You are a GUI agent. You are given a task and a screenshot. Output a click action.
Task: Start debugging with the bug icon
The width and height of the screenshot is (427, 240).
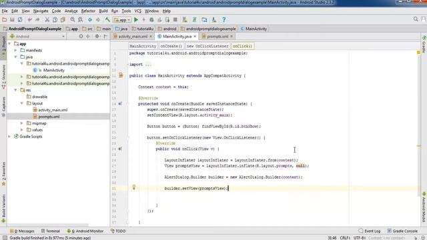(151, 19)
